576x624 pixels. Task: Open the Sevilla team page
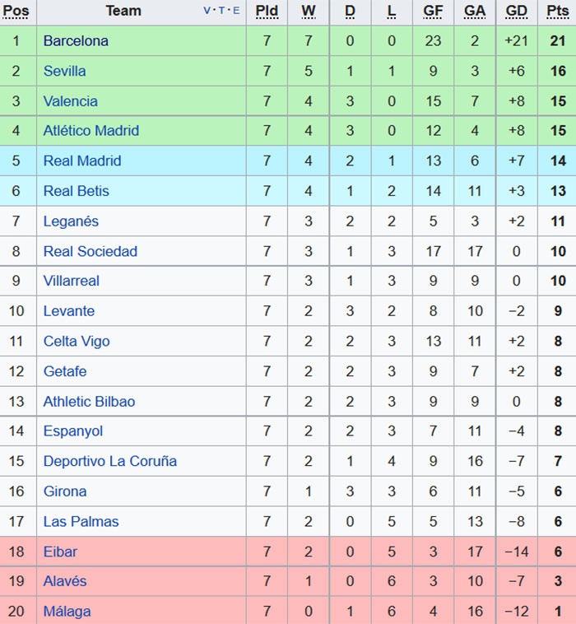coord(64,71)
